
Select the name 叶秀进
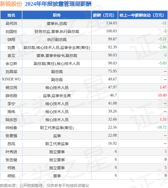[x=11, y=152]
